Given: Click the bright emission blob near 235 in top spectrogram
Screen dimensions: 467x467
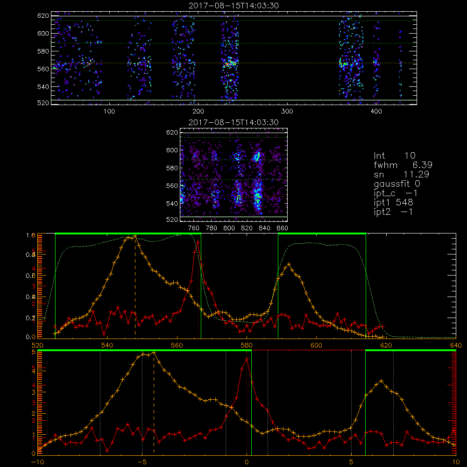Looking at the screenshot, I should pos(230,63).
